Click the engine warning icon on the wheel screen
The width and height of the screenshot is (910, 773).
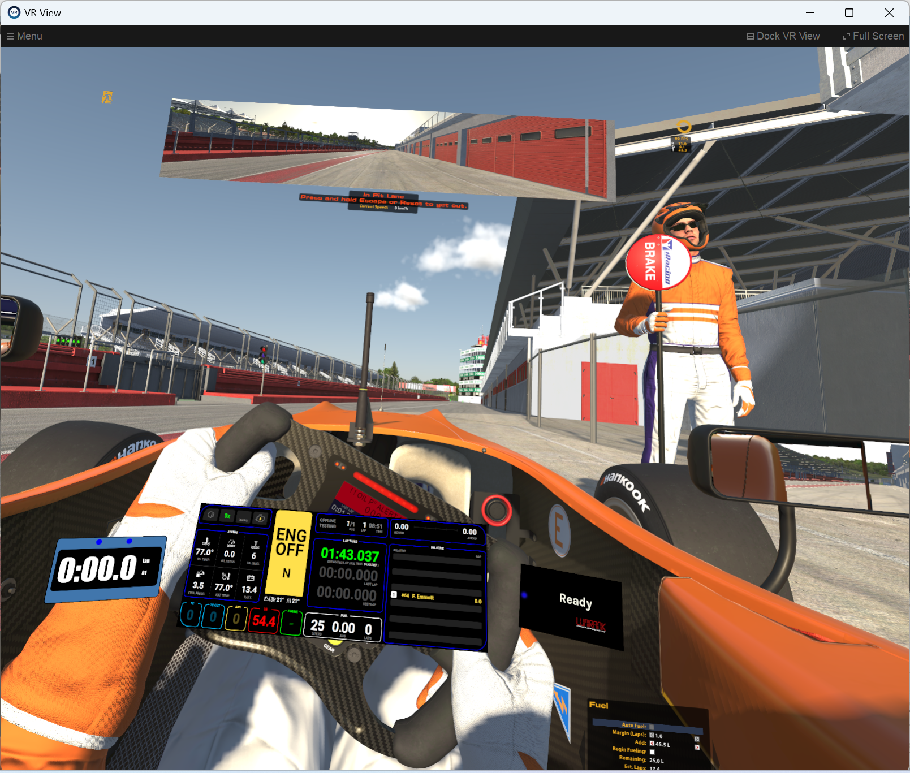pos(260,519)
